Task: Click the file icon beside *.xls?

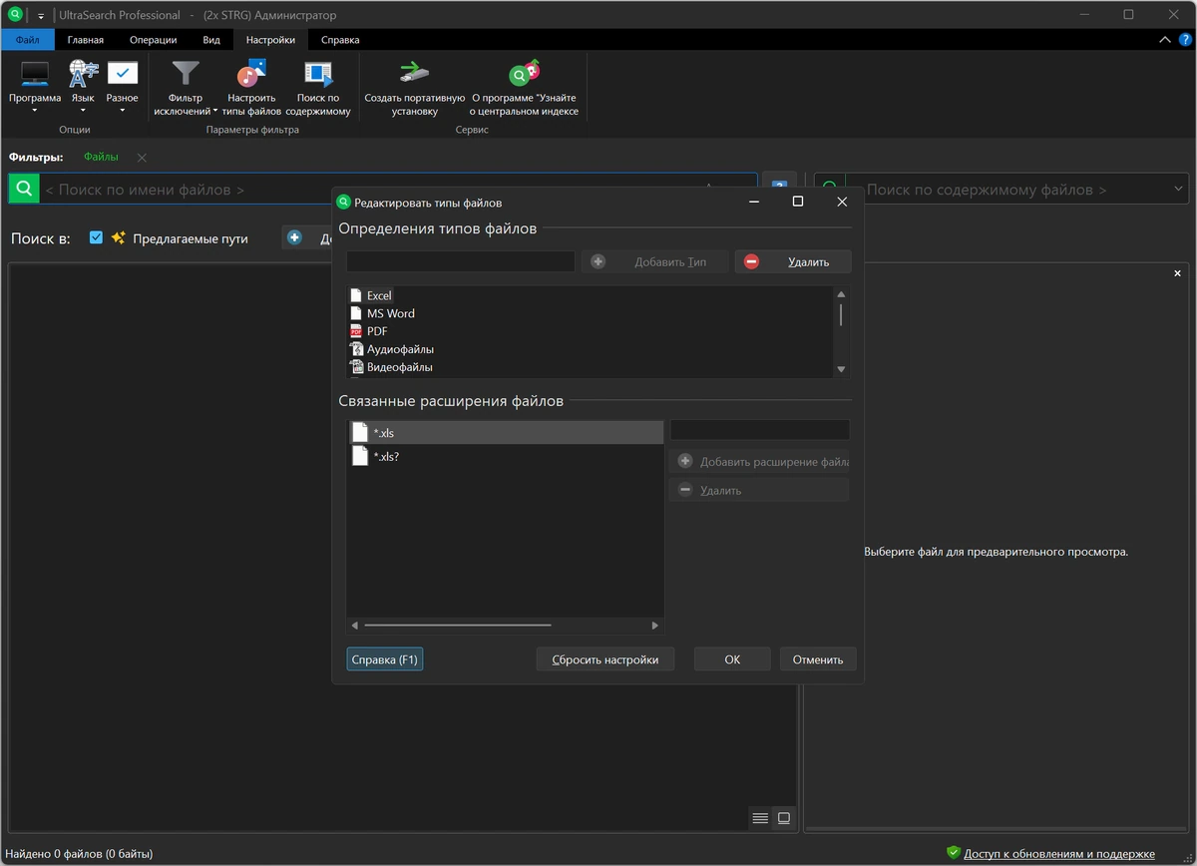Action: 360,456
